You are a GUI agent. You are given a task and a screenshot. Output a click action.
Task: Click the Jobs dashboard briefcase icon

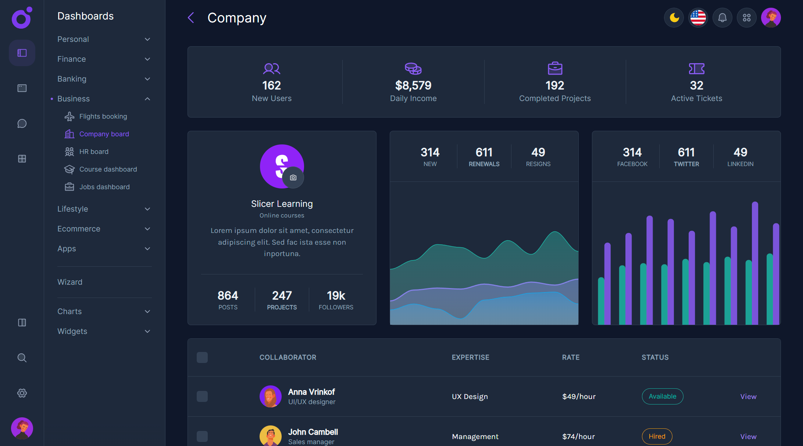(69, 187)
